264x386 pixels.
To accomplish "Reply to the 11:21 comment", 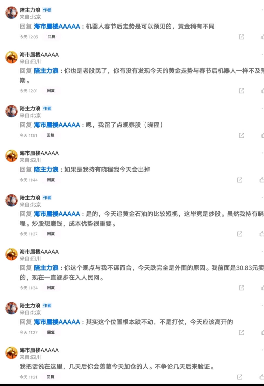I will tap(50, 377).
